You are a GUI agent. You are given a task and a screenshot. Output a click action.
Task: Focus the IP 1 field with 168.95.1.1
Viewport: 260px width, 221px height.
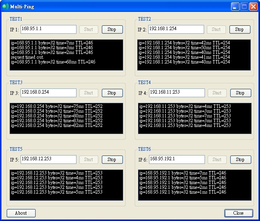pyautogui.click(x=48, y=29)
